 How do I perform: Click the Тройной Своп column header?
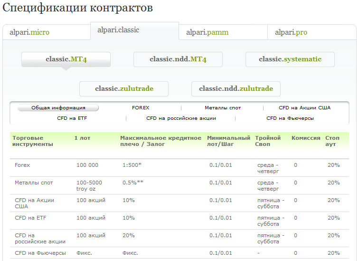pos(268,141)
